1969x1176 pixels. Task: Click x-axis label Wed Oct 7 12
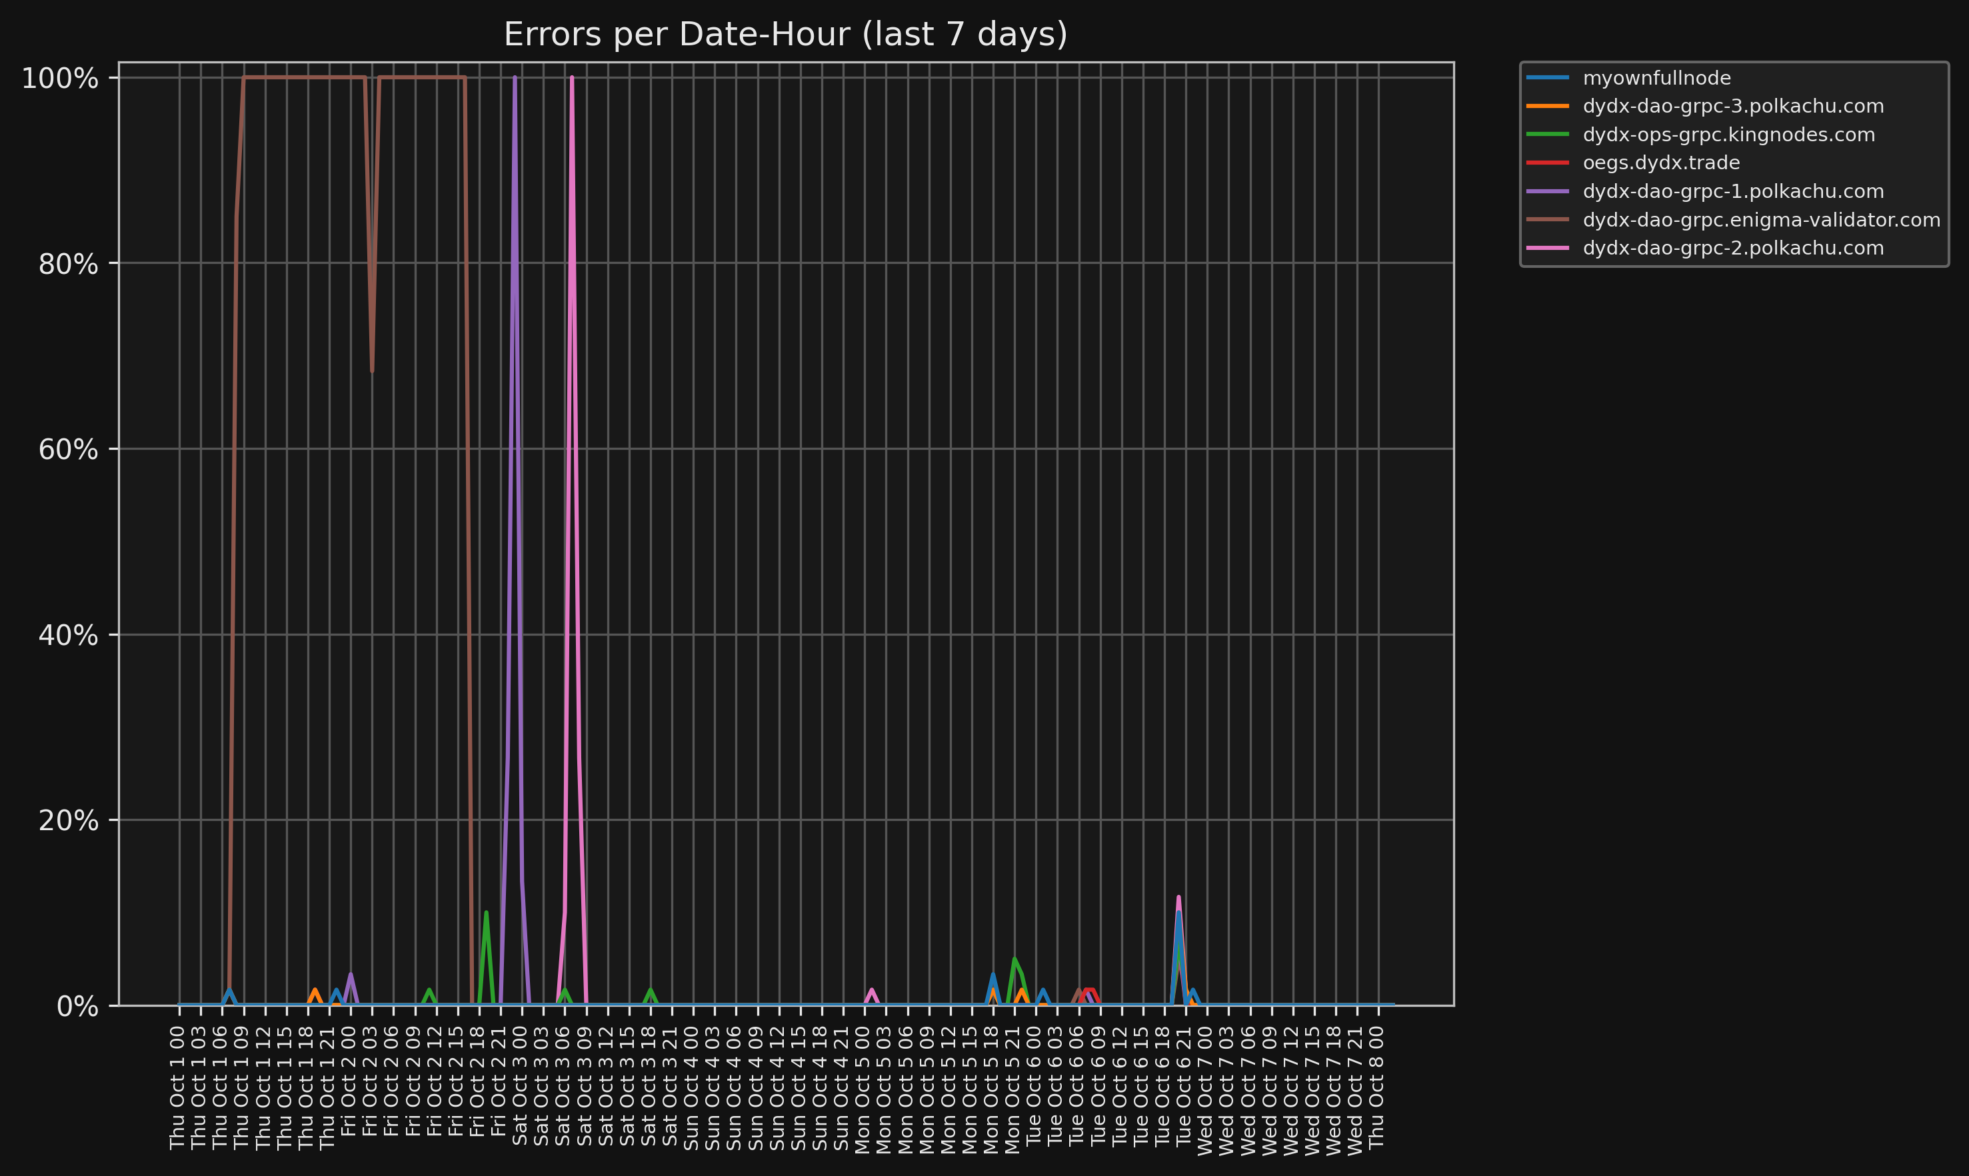[1291, 1091]
